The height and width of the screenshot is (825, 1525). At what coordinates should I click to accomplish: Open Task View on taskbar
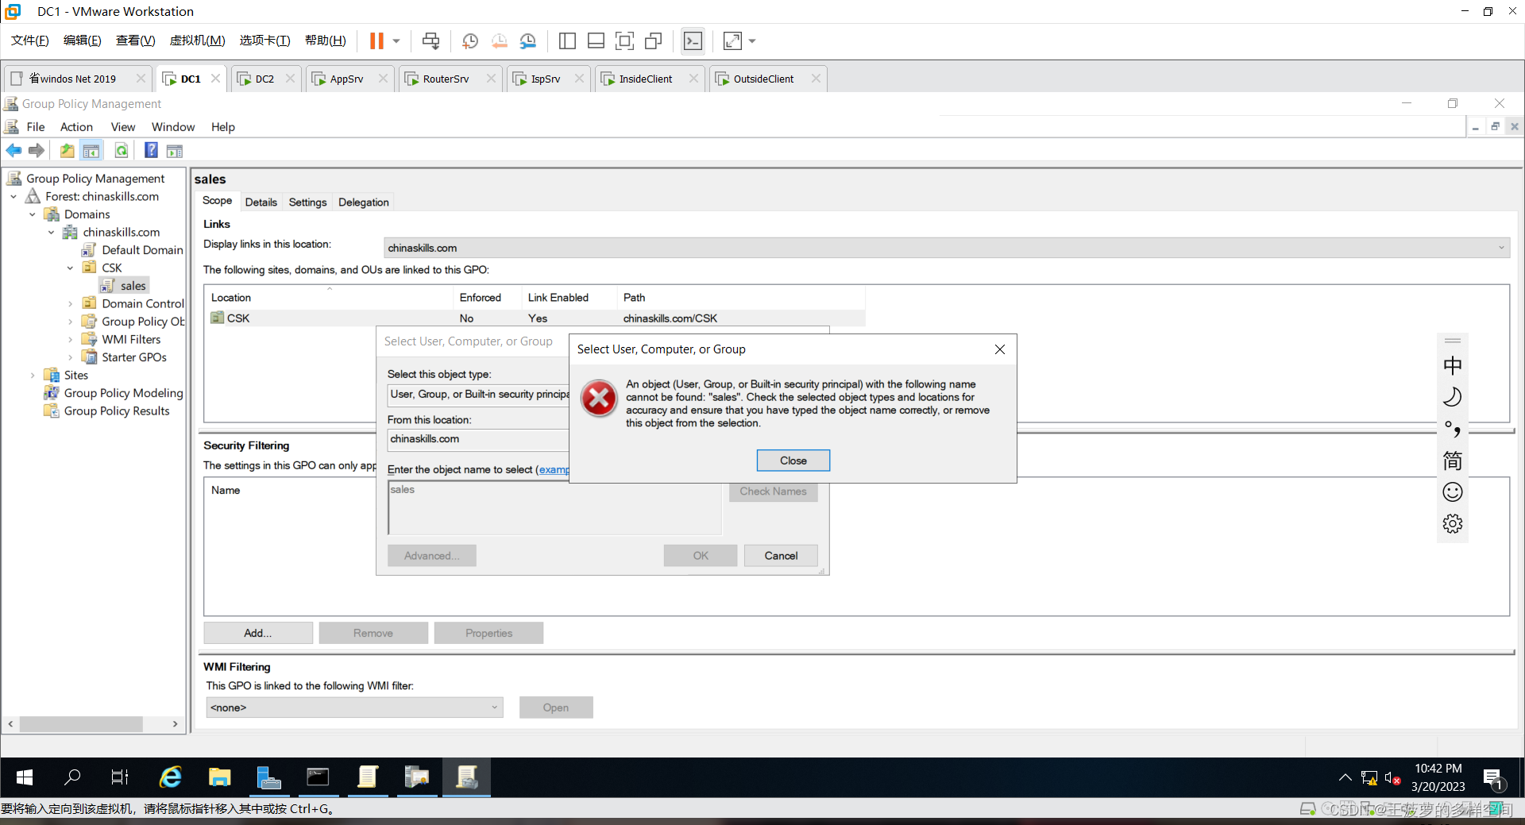click(119, 777)
